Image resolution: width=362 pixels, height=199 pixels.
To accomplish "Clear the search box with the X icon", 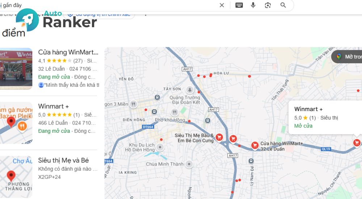I will click(222, 5).
